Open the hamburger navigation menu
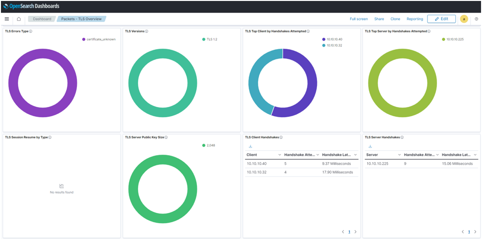 click(x=7, y=19)
